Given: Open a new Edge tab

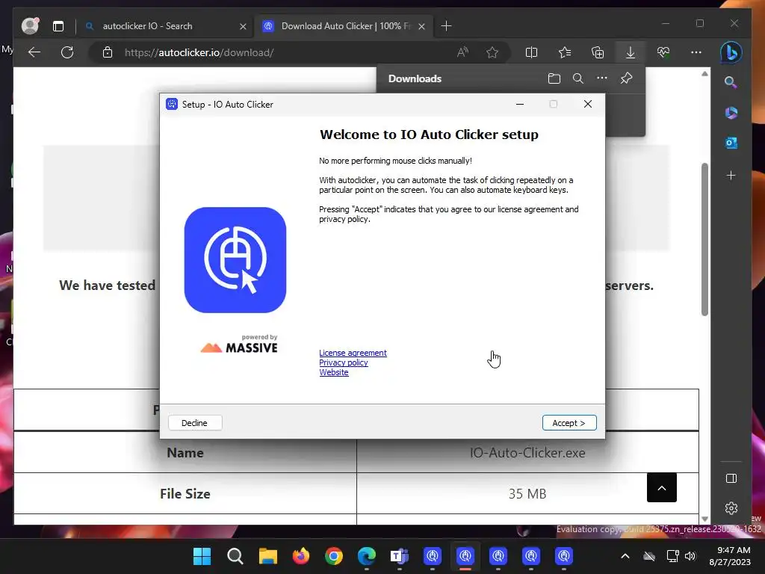Looking at the screenshot, I should tap(446, 26).
